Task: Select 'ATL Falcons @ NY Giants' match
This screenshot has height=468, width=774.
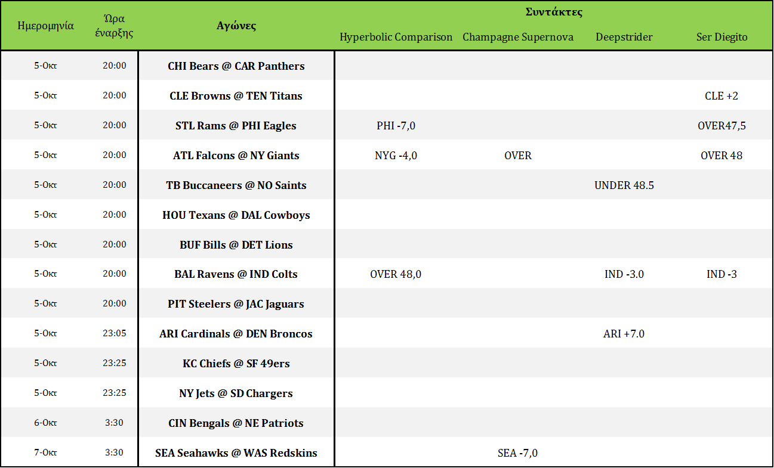Action: pyautogui.click(x=236, y=156)
